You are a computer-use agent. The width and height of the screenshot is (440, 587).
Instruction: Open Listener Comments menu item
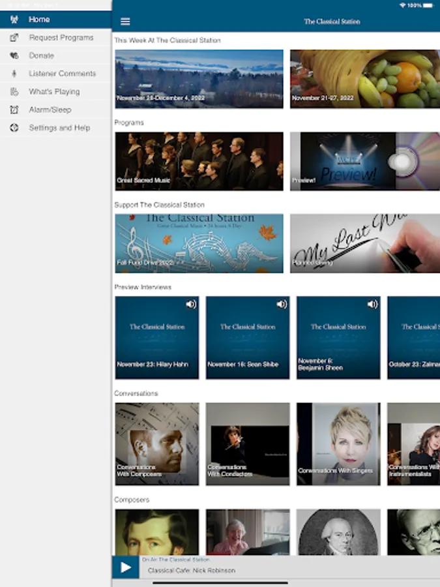point(56,74)
